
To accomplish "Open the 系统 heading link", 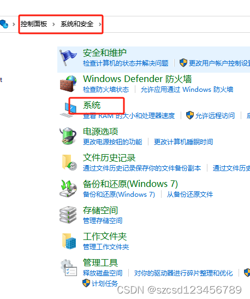I will point(92,105).
